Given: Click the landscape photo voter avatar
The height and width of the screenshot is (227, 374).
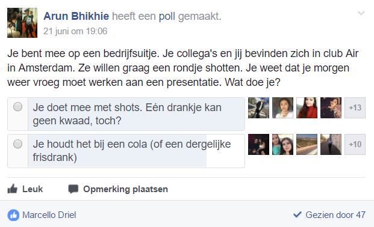Looking at the screenshot, I should pos(307,145).
